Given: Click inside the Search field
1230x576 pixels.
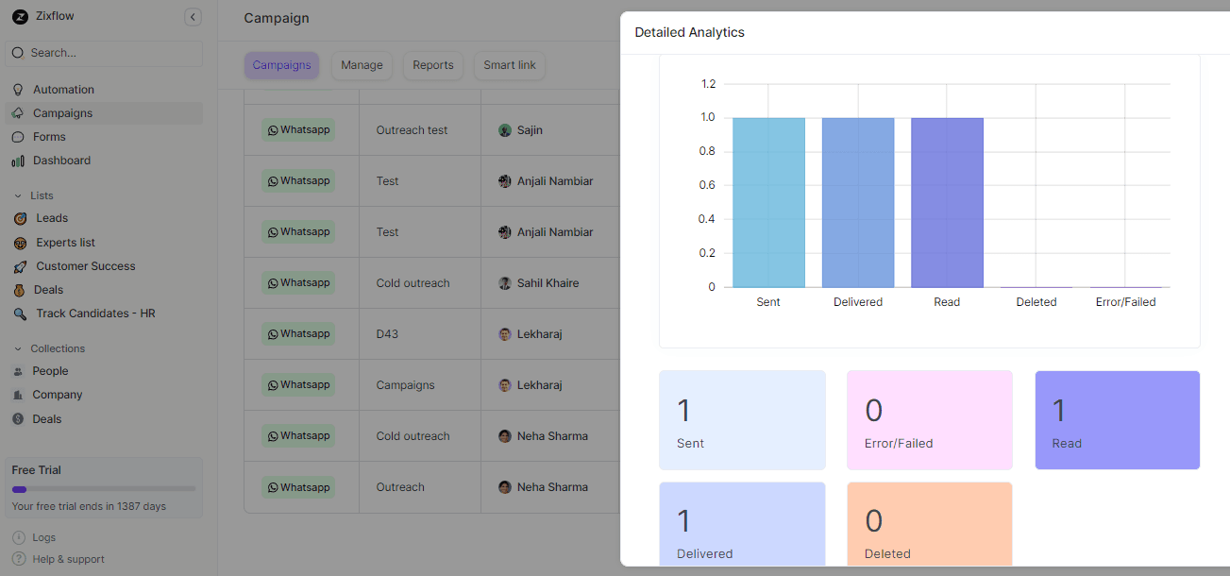Looking at the screenshot, I should coord(104,53).
